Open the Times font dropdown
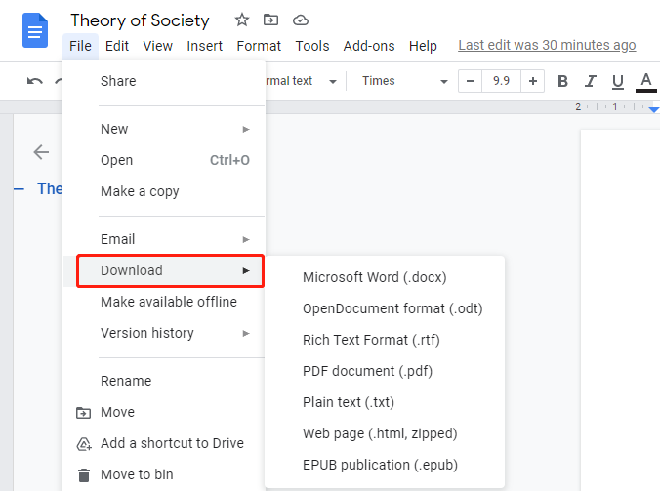Image resolution: width=660 pixels, height=491 pixels. tap(404, 81)
